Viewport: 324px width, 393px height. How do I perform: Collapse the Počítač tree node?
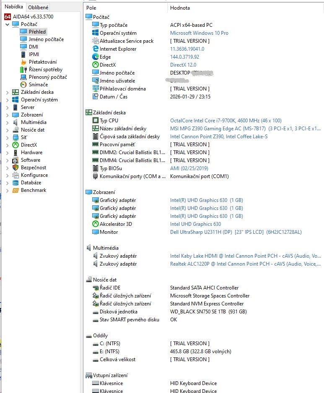[7, 24]
